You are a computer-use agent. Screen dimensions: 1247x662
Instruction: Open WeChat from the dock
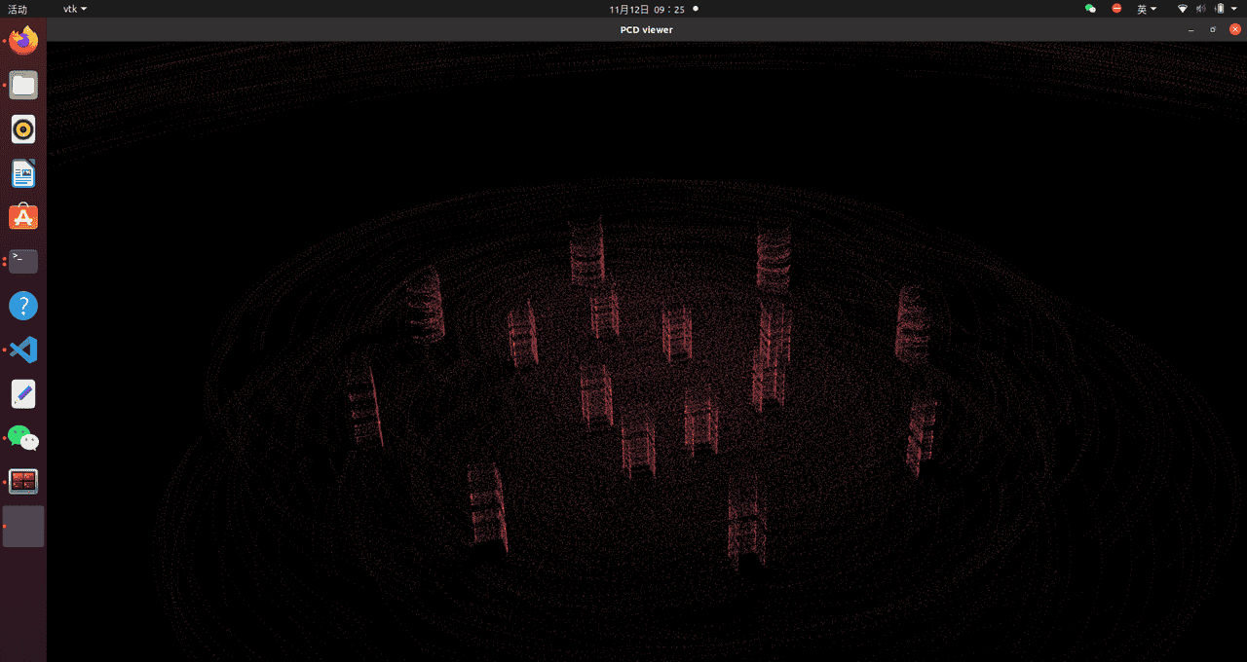click(x=23, y=438)
